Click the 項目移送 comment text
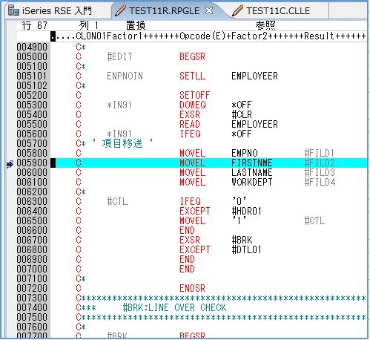The image size is (370, 340). click(122, 143)
